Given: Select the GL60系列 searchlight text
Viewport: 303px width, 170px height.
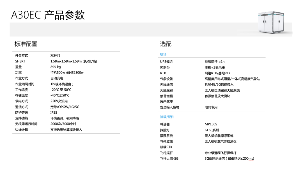Looking at the screenshot, I should (212, 130).
